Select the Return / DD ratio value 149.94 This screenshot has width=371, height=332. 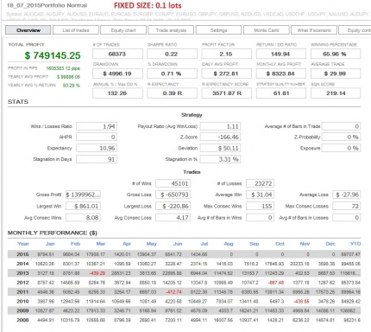coord(281,54)
